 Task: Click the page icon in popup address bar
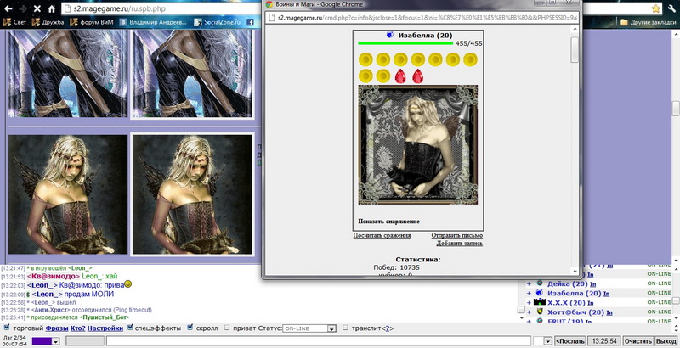[x=271, y=18]
